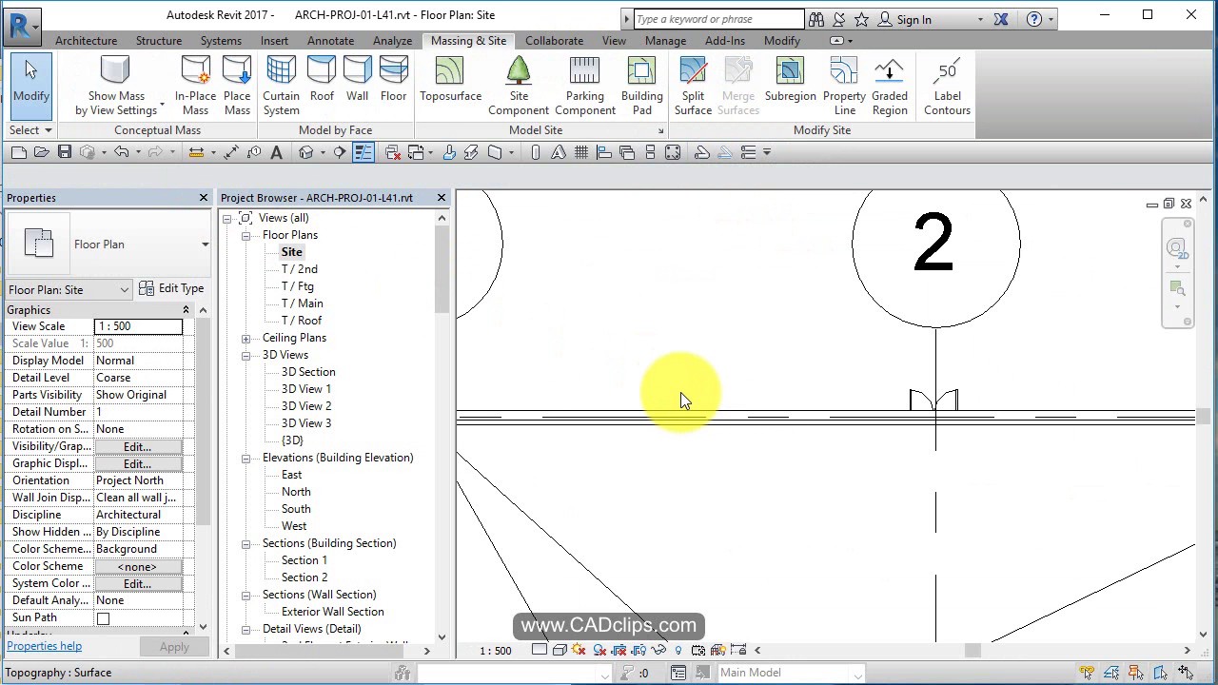
Task: Click the Favorites star icon
Action: (861, 19)
